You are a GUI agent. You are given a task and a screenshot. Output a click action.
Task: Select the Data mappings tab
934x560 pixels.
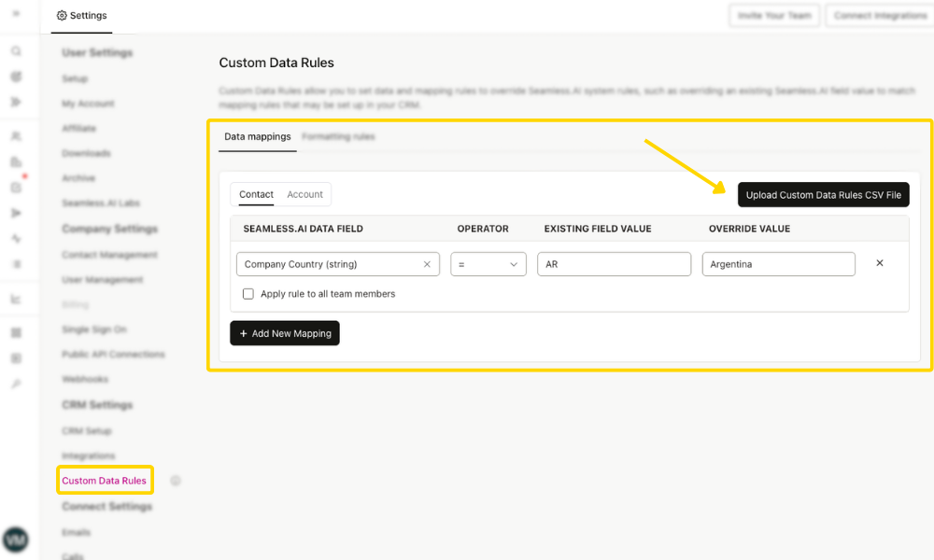pyautogui.click(x=257, y=137)
